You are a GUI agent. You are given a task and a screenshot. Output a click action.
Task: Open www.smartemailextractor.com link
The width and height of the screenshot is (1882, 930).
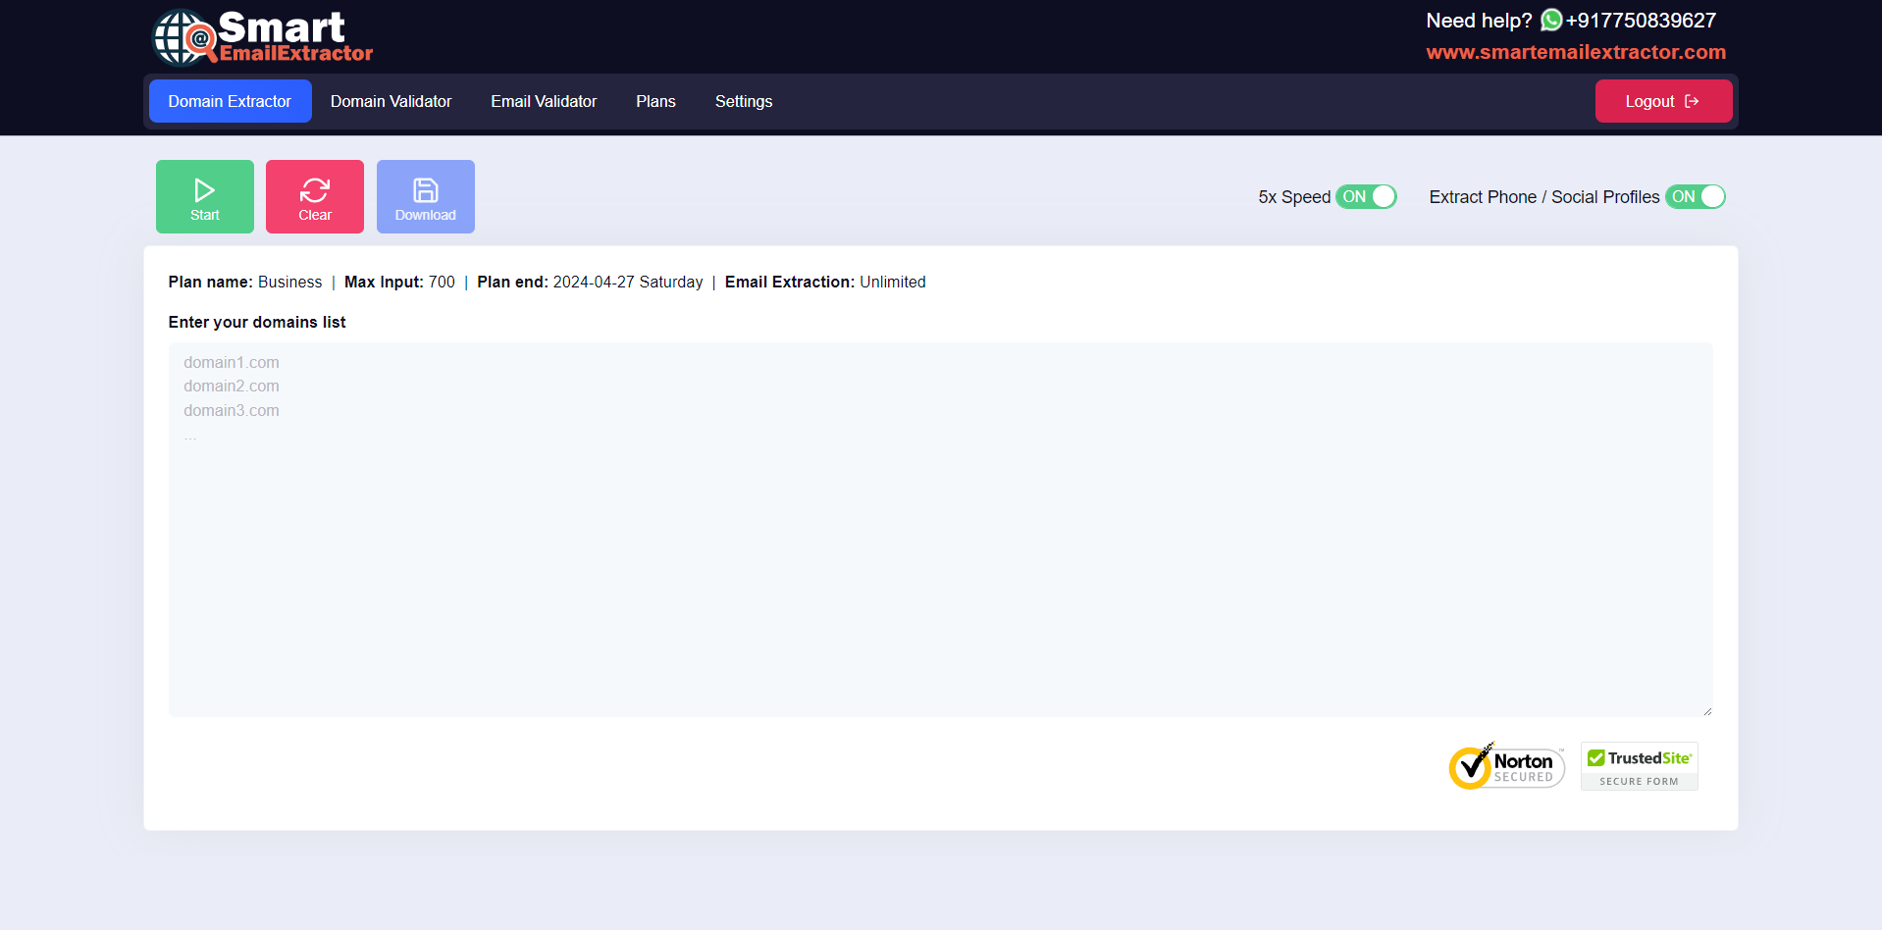(1576, 52)
